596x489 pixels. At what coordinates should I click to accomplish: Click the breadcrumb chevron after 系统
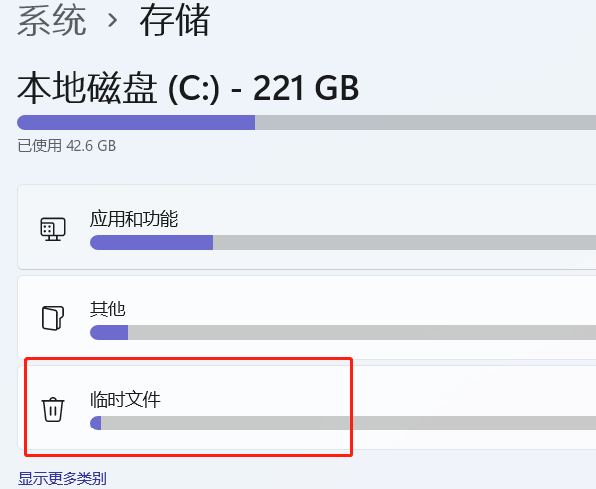pos(112,20)
